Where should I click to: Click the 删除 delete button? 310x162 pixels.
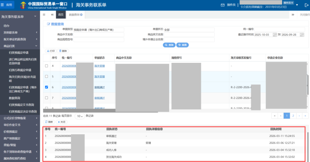point(63,51)
